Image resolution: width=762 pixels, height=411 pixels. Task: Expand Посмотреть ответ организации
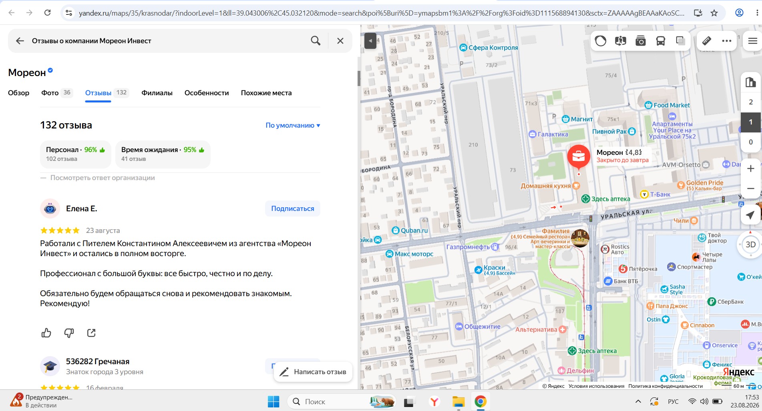click(103, 178)
